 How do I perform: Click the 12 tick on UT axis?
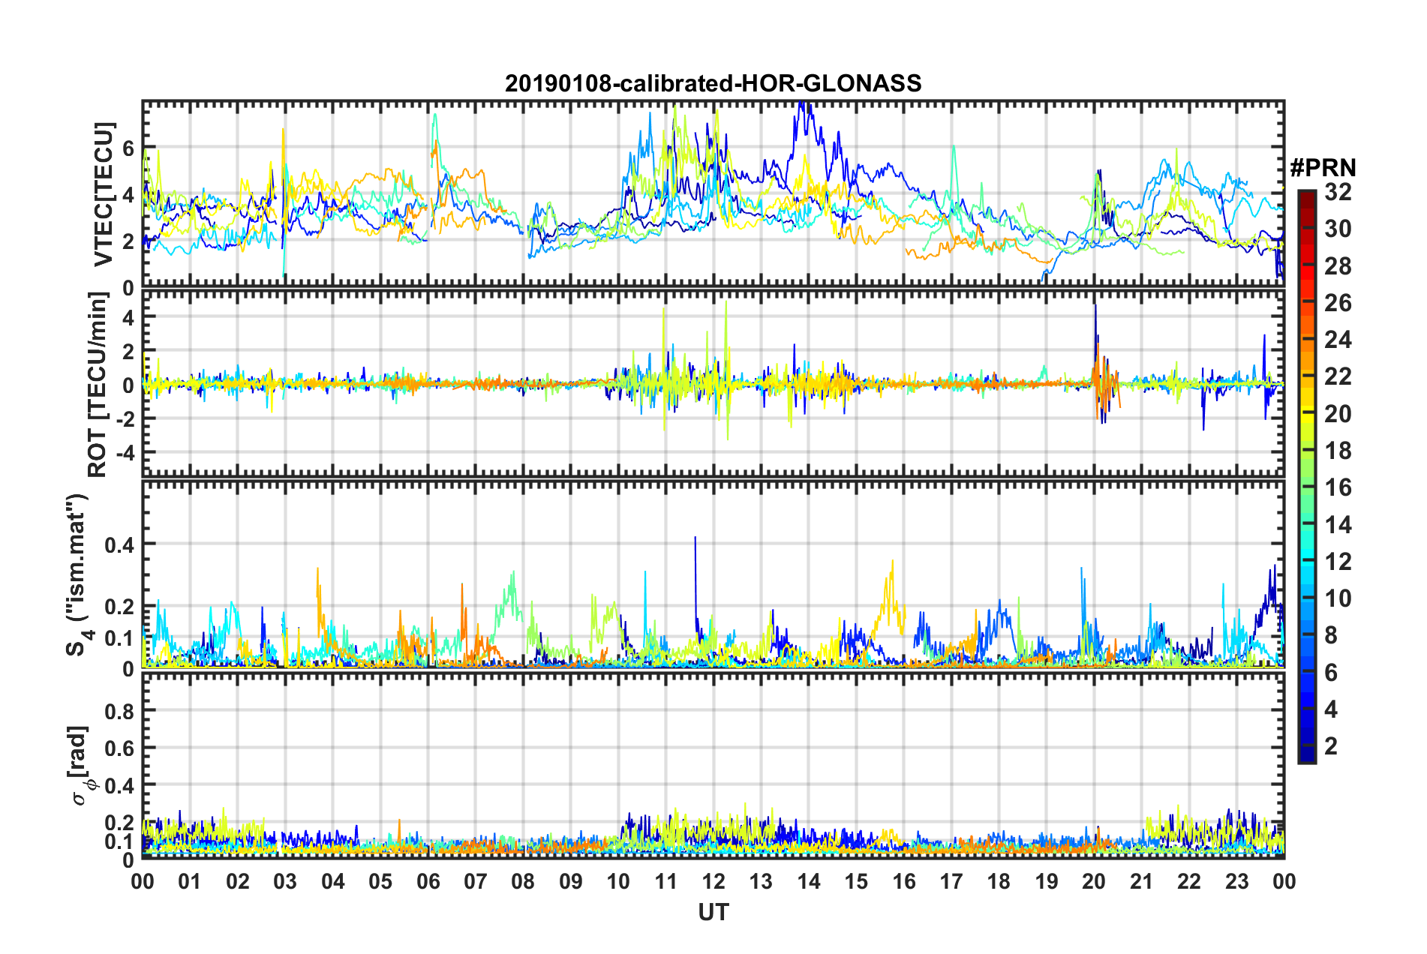713,880
